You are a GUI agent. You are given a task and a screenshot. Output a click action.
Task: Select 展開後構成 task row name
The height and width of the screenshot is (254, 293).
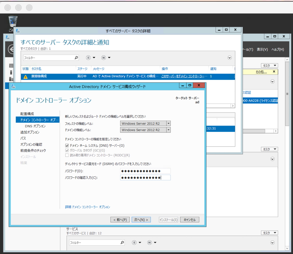point(39,76)
